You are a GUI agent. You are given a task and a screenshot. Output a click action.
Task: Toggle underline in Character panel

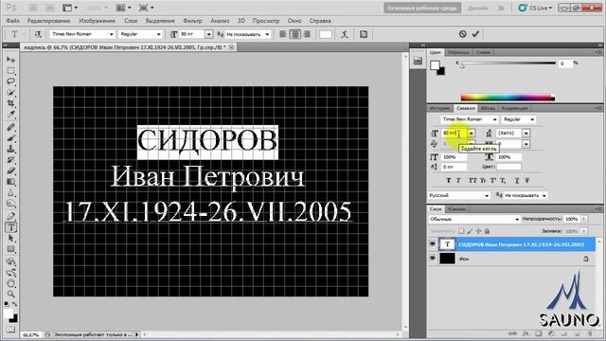[x=517, y=181]
